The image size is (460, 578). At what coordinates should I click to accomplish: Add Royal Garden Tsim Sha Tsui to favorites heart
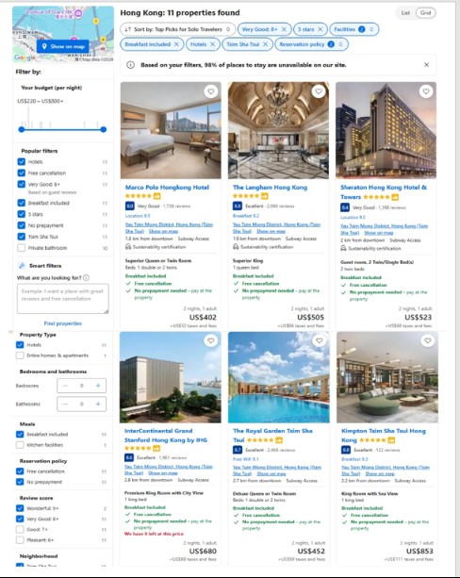click(320, 340)
